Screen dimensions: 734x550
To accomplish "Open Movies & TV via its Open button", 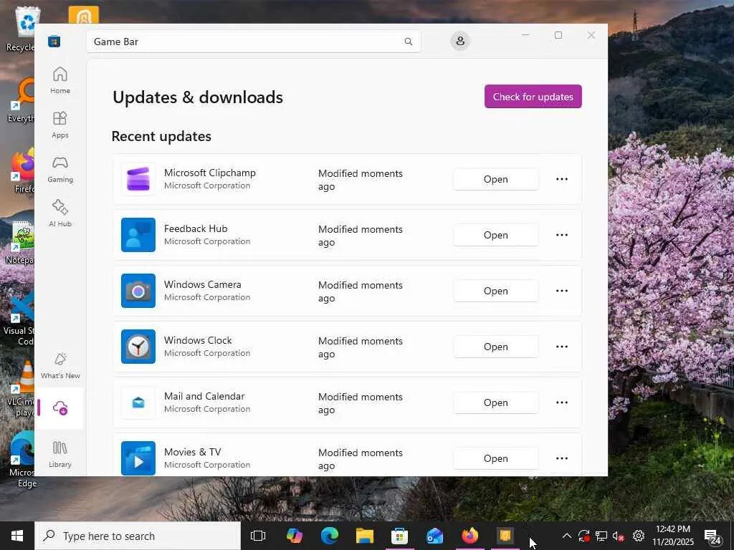I will [x=496, y=458].
